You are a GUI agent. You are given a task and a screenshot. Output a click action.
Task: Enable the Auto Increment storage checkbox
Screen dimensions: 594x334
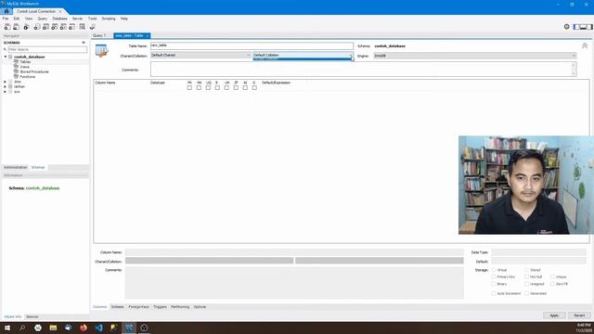coord(494,293)
